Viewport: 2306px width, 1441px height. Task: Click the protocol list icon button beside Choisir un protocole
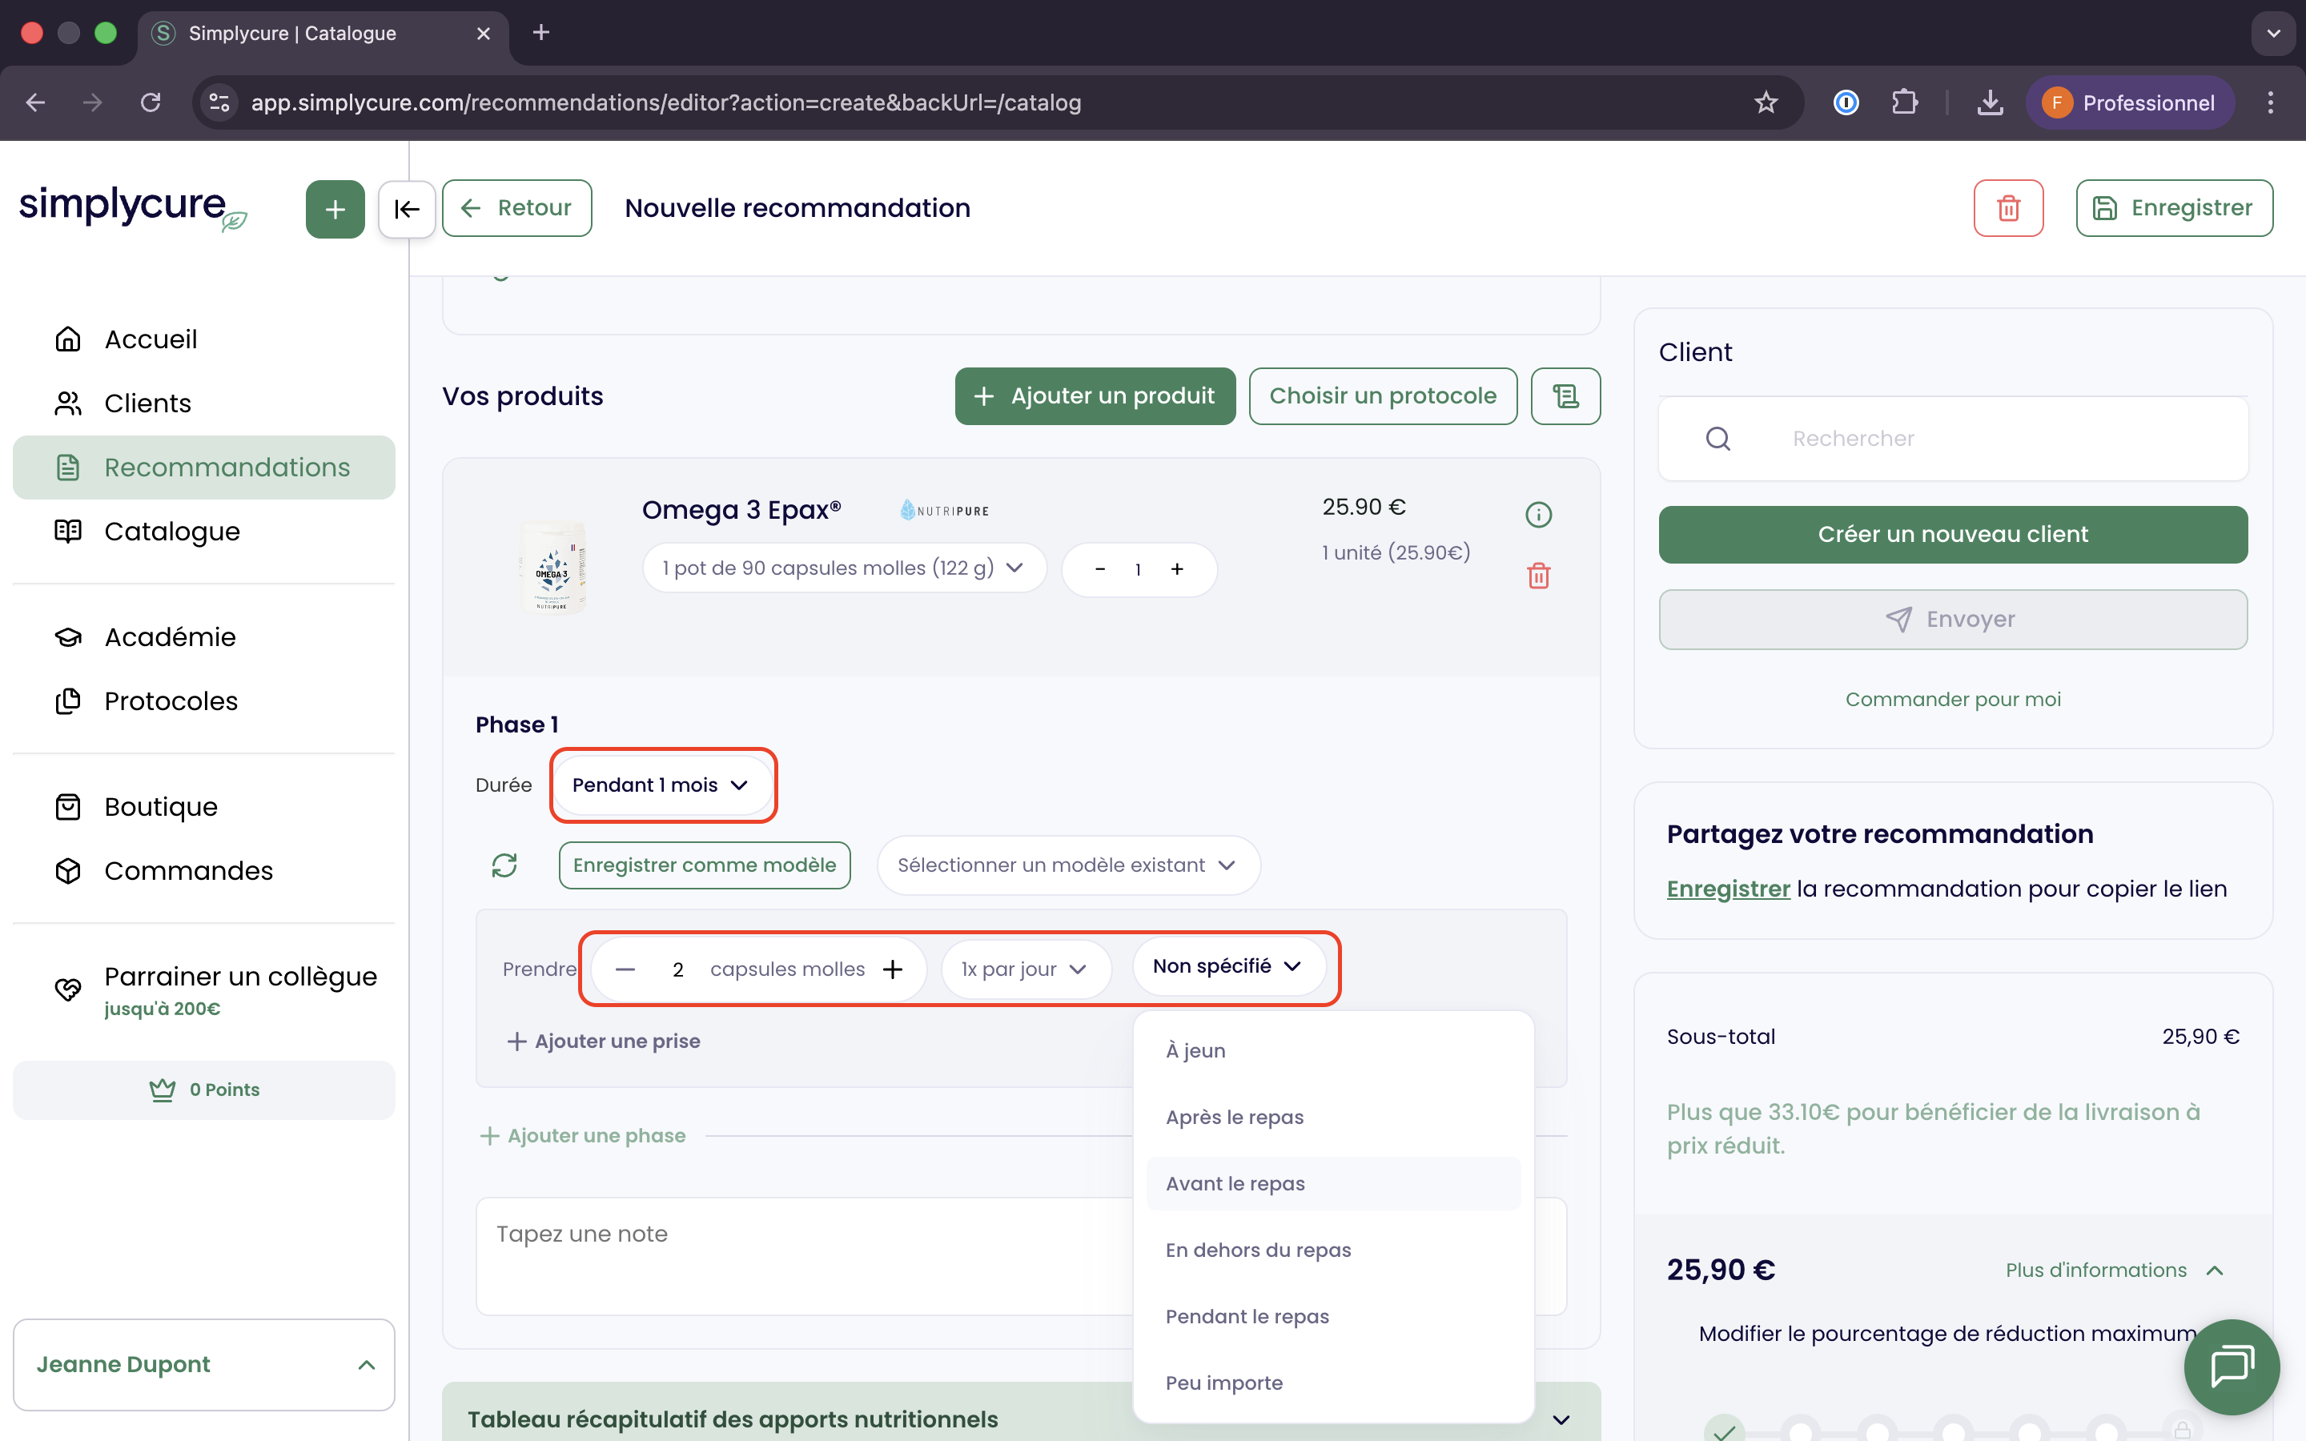(x=1565, y=395)
